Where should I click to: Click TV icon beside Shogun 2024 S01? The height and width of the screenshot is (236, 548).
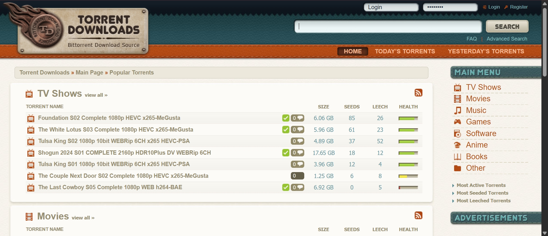point(31,153)
